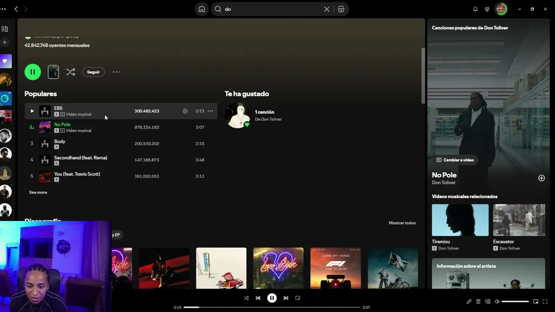Select the Body track row
Viewport: 555px width, 312px height.
pos(121,143)
